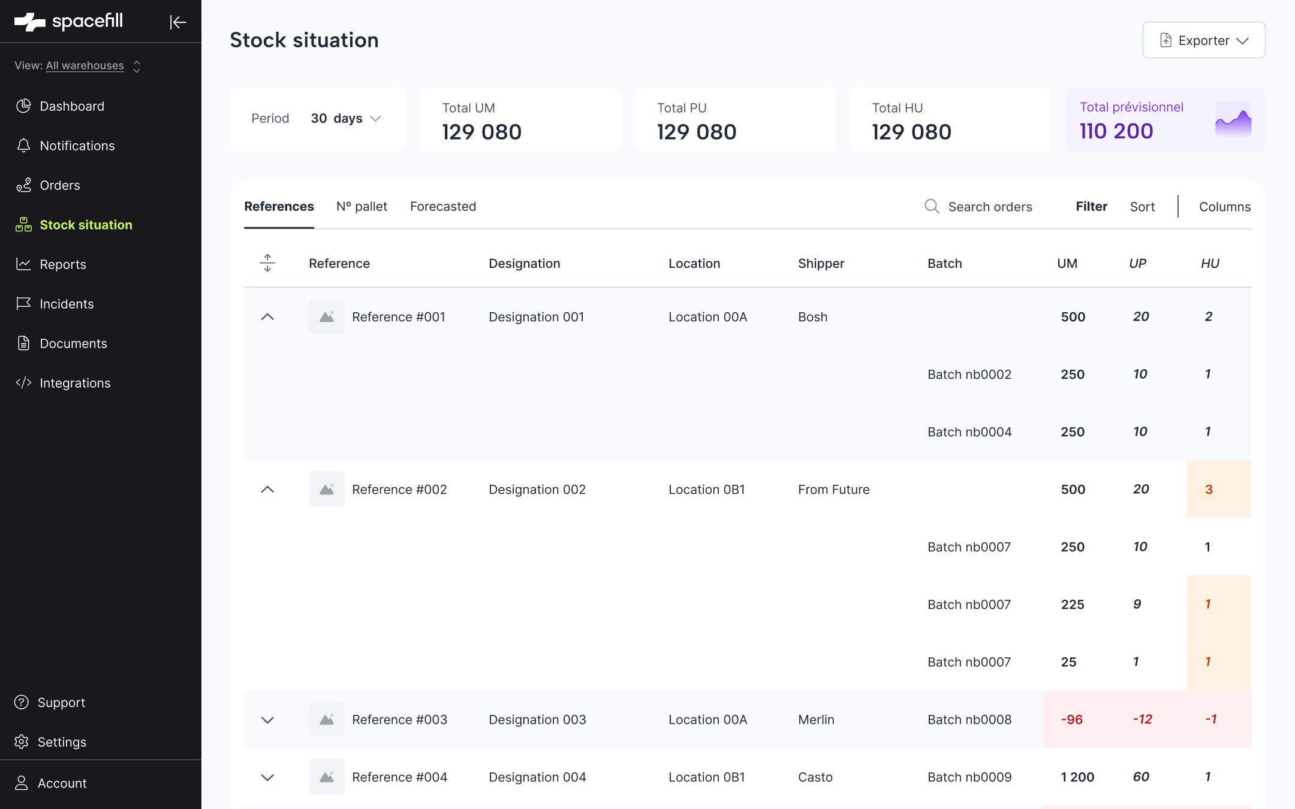Open Reference #004 image thumbnail
1295x809 pixels.
pos(327,777)
